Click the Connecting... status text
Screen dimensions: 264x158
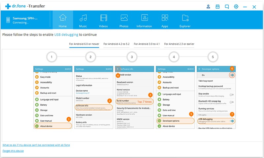20,22
